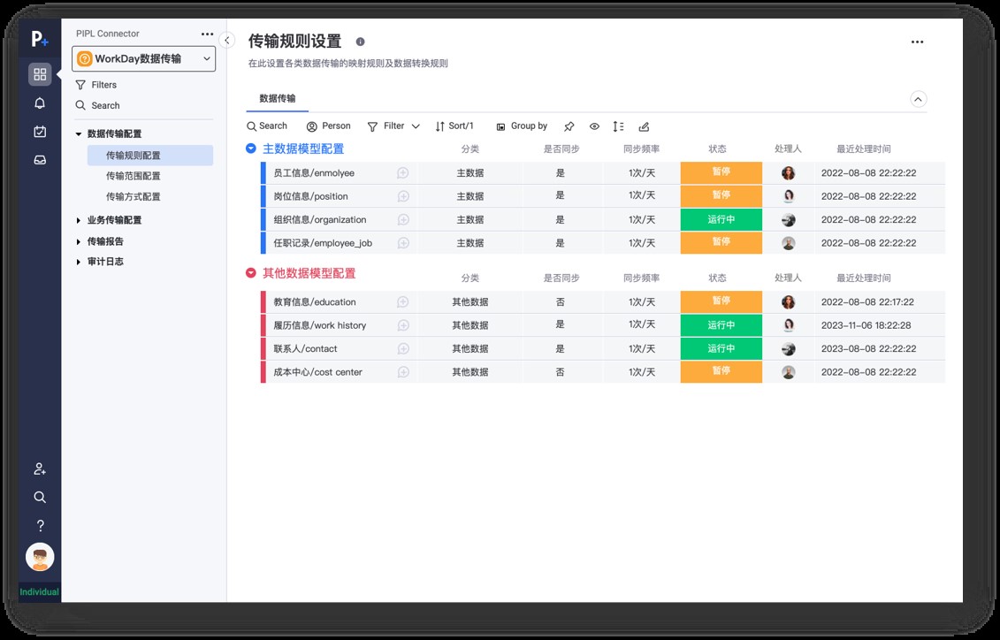Select the 数据传输 tab
Screen dimensions: 1000x640
(x=277, y=99)
